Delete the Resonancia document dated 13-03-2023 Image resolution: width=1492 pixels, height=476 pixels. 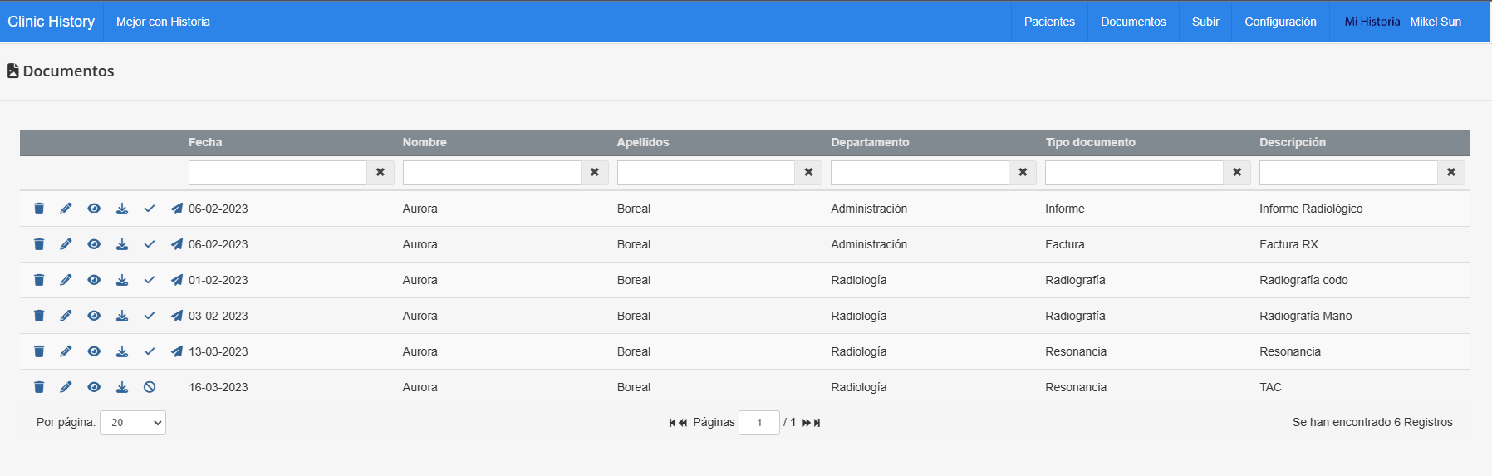click(x=39, y=351)
